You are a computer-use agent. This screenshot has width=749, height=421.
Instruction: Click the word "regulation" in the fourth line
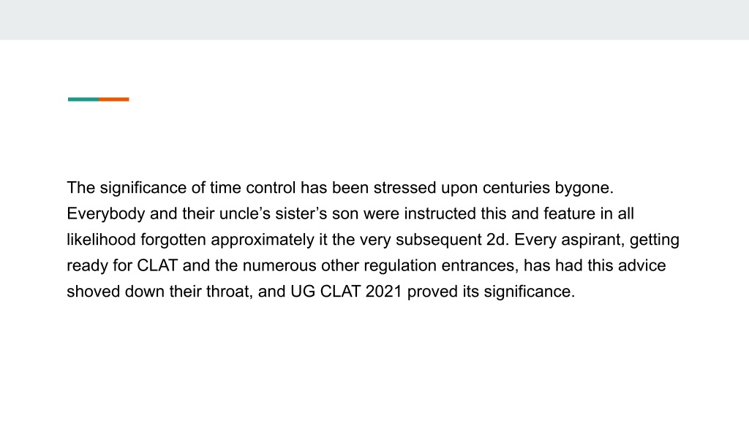400,266
